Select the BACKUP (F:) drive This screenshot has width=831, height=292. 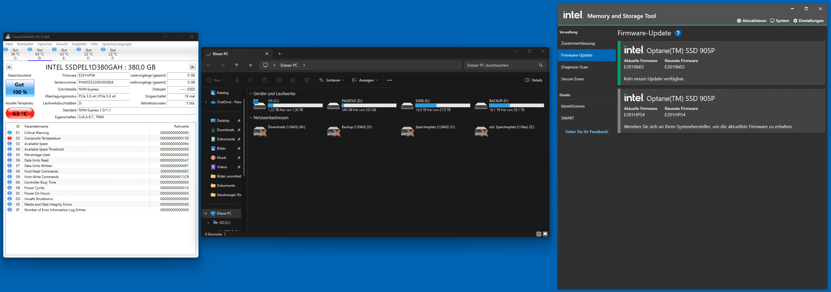click(509, 105)
